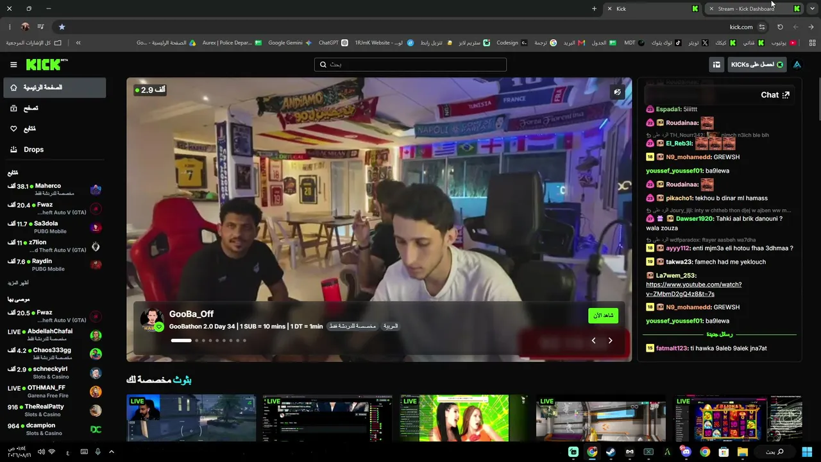The image size is (821, 462).
Task: Open Steam from the taskbar
Action: coord(611,452)
